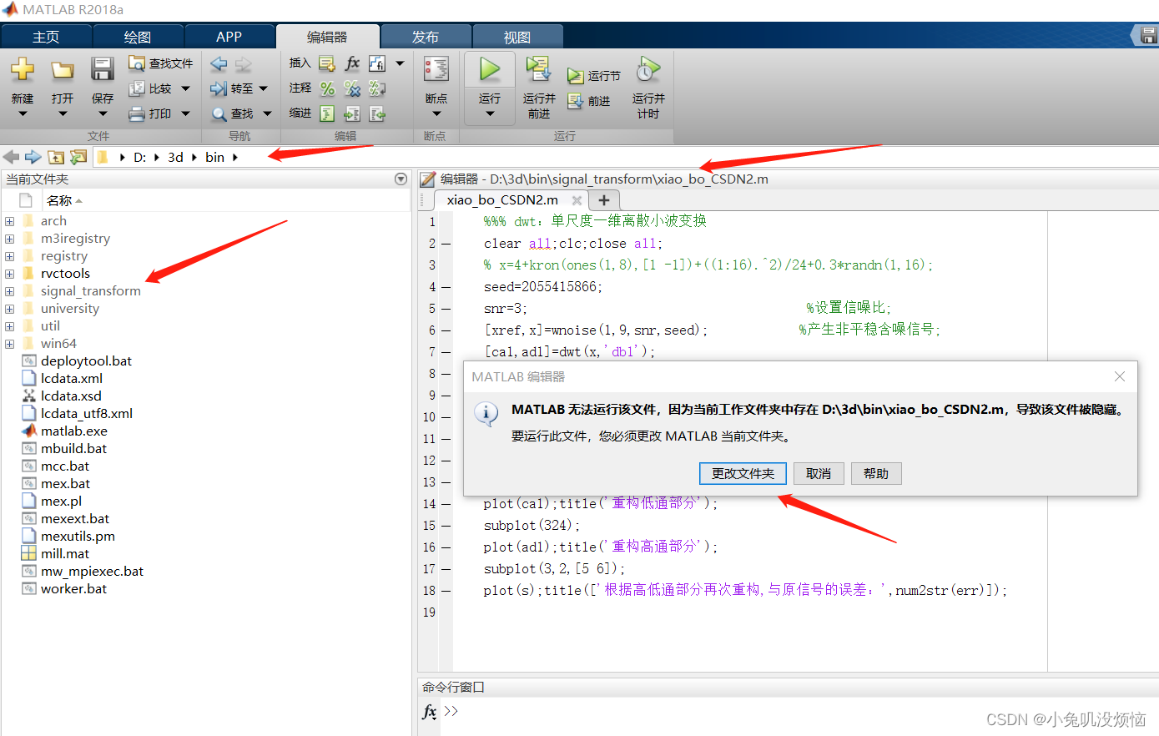The width and height of the screenshot is (1159, 736).
Task: Run the script with green play icon
Action: pos(490,70)
